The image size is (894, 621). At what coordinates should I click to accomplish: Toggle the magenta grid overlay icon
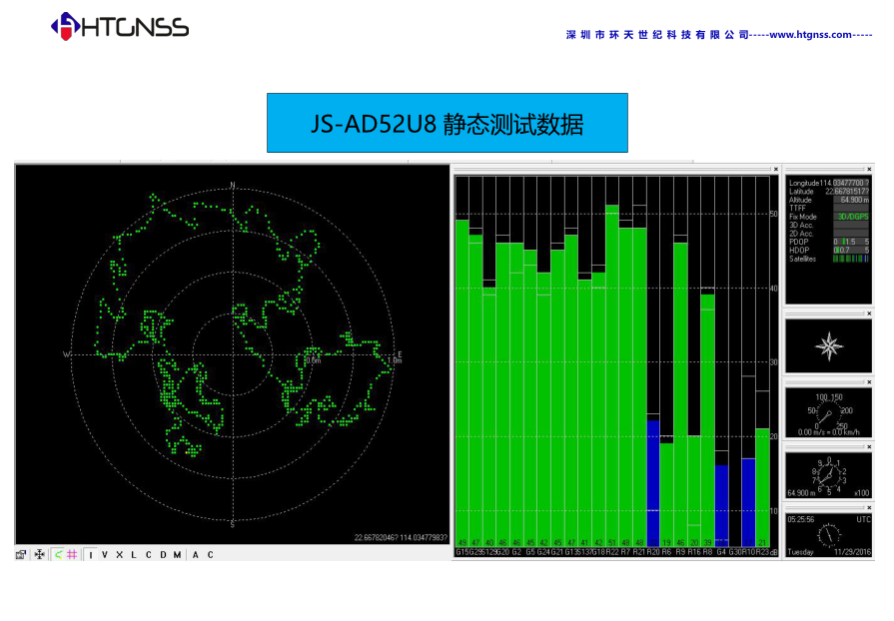tap(71, 554)
